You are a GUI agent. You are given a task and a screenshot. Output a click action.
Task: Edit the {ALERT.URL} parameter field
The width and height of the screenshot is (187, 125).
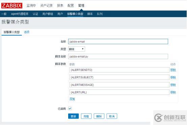pos(119,92)
